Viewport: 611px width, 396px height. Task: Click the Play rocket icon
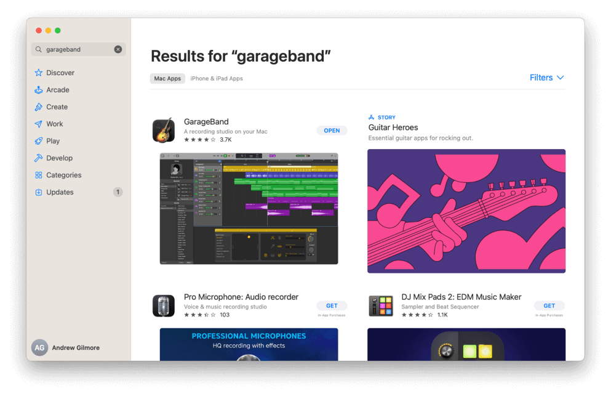coord(38,141)
